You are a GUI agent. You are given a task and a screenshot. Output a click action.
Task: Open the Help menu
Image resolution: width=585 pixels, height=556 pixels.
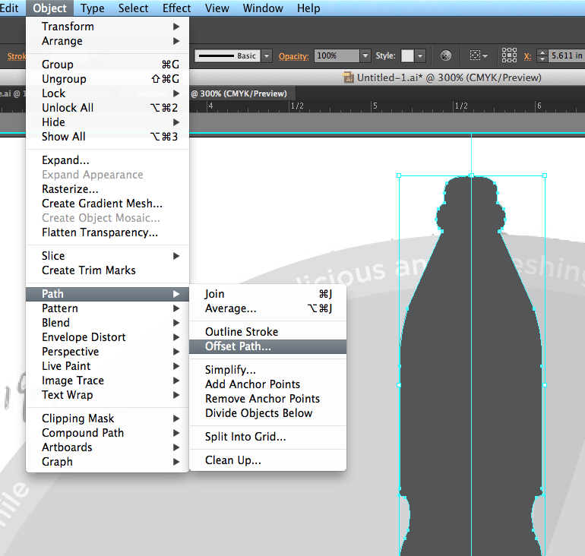click(308, 8)
